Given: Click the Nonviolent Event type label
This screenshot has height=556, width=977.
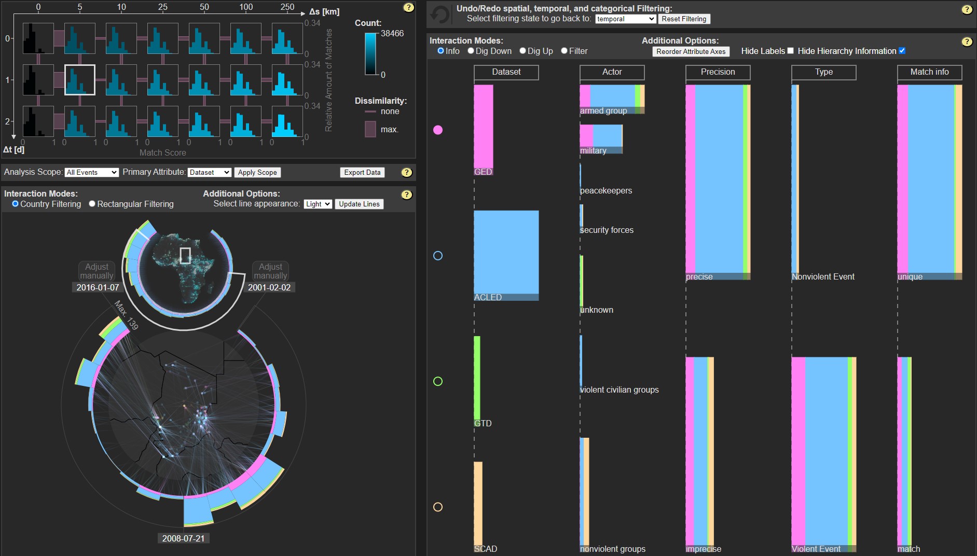Looking at the screenshot, I should [x=823, y=276].
